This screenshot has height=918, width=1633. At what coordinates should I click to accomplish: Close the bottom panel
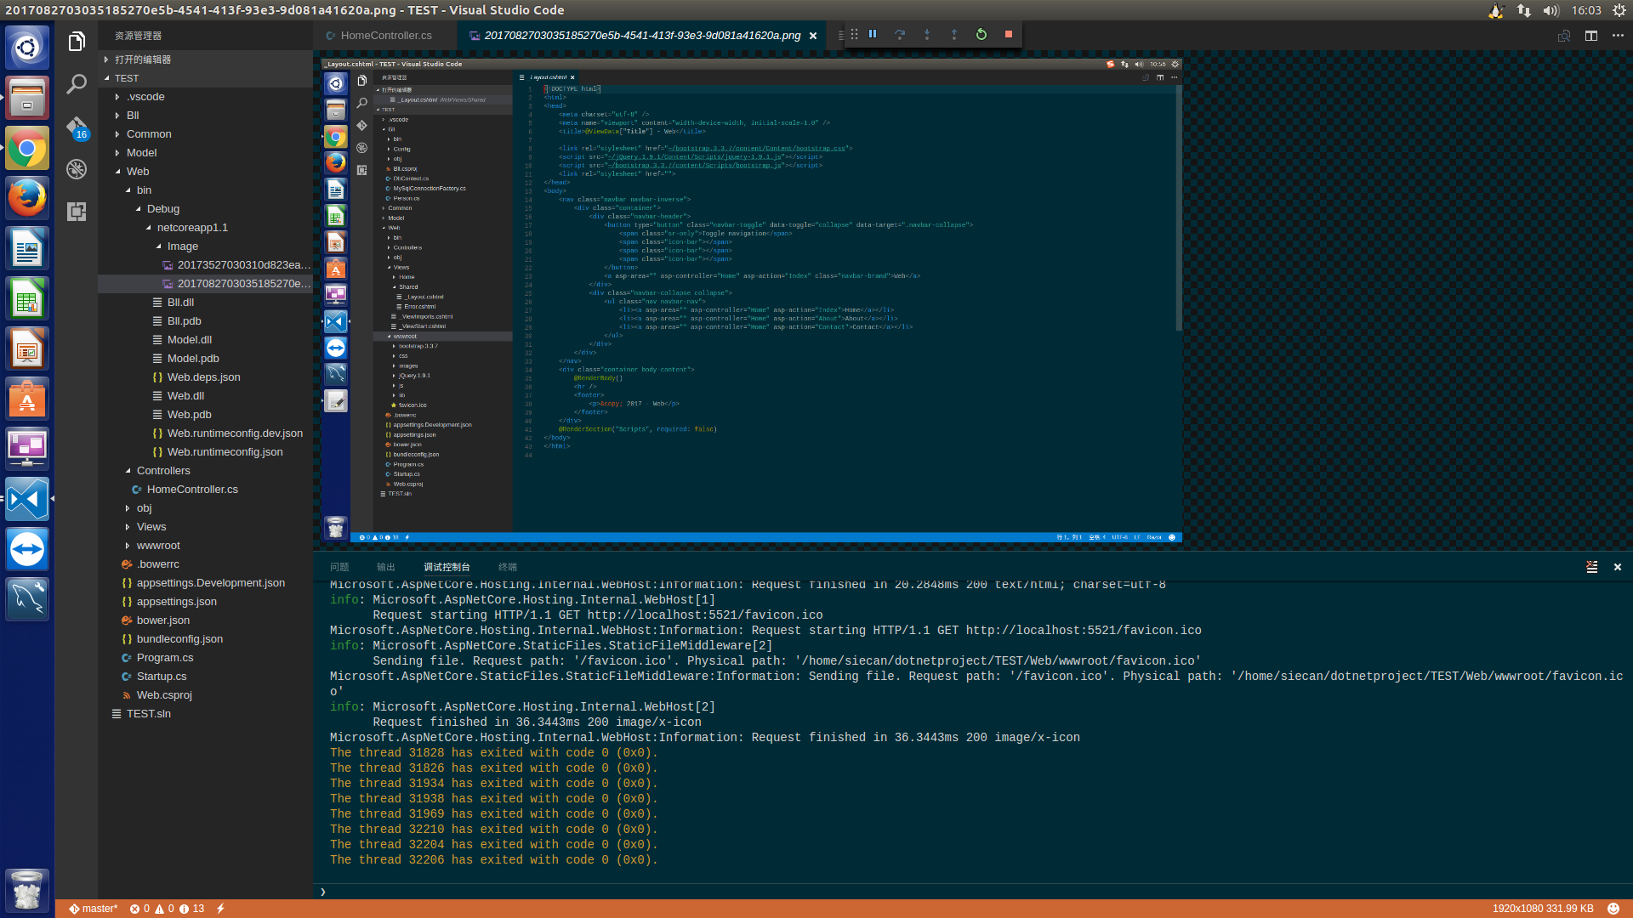pyautogui.click(x=1618, y=567)
